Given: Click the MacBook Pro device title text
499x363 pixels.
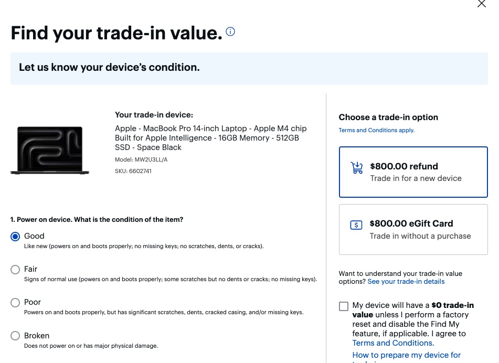Looking at the screenshot, I should pos(210,138).
